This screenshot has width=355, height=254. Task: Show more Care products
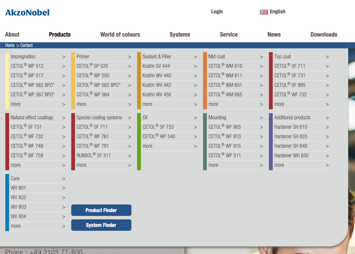[x=16, y=226]
